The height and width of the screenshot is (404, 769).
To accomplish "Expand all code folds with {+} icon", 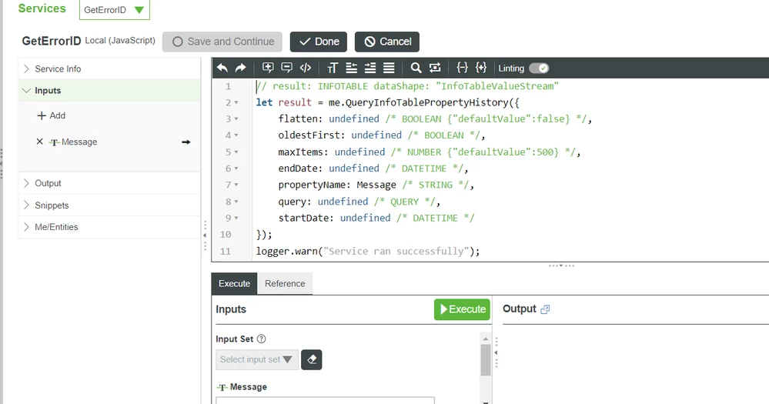I will tap(481, 68).
